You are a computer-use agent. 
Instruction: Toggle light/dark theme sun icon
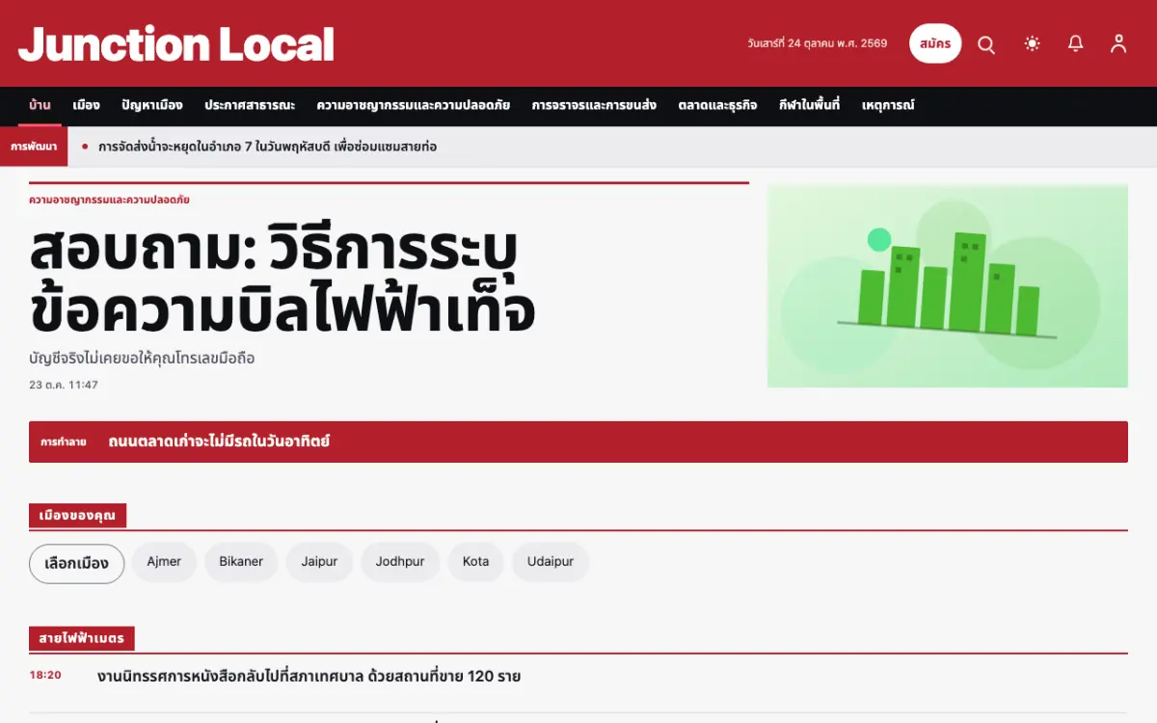(1033, 43)
